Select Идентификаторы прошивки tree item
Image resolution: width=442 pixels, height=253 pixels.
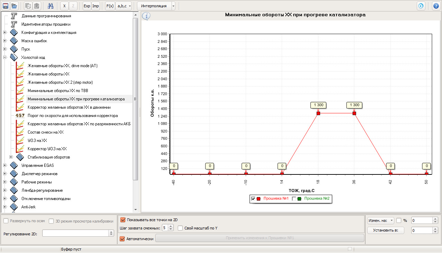tap(46, 24)
